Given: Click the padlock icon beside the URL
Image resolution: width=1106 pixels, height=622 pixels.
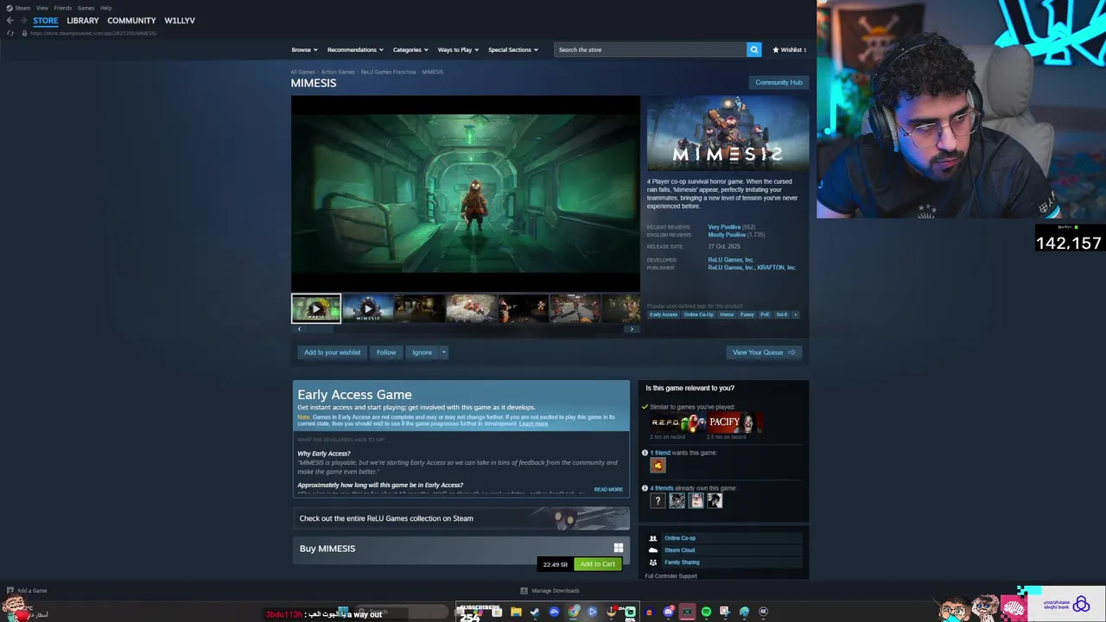Looking at the screenshot, I should pyautogui.click(x=24, y=33).
